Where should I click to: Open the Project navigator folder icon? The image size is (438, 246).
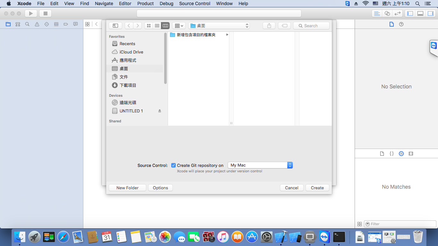pyautogui.click(x=8, y=24)
